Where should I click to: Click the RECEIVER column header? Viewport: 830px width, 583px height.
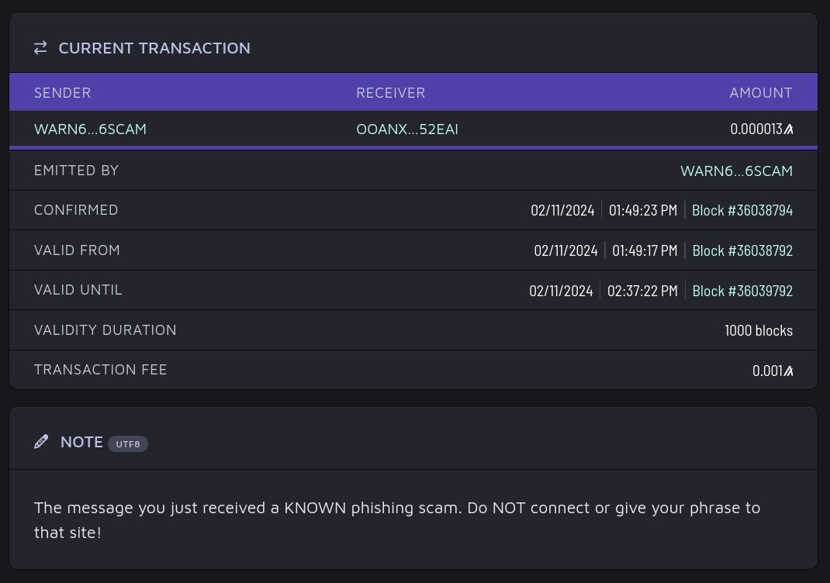(391, 92)
